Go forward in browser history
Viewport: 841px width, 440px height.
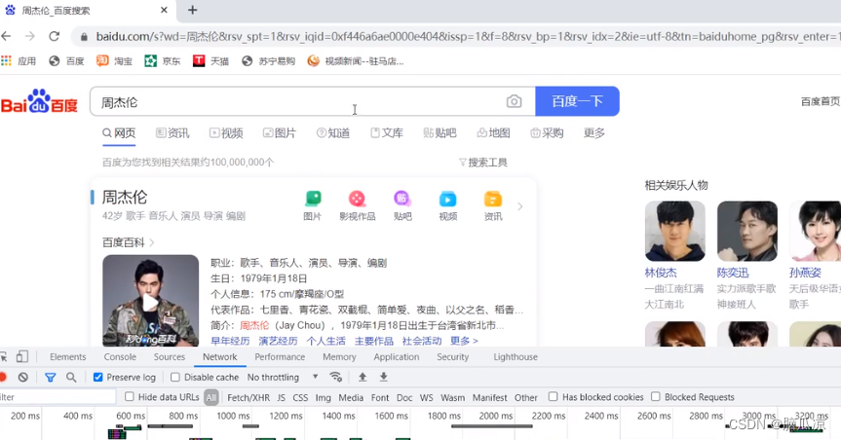click(30, 36)
